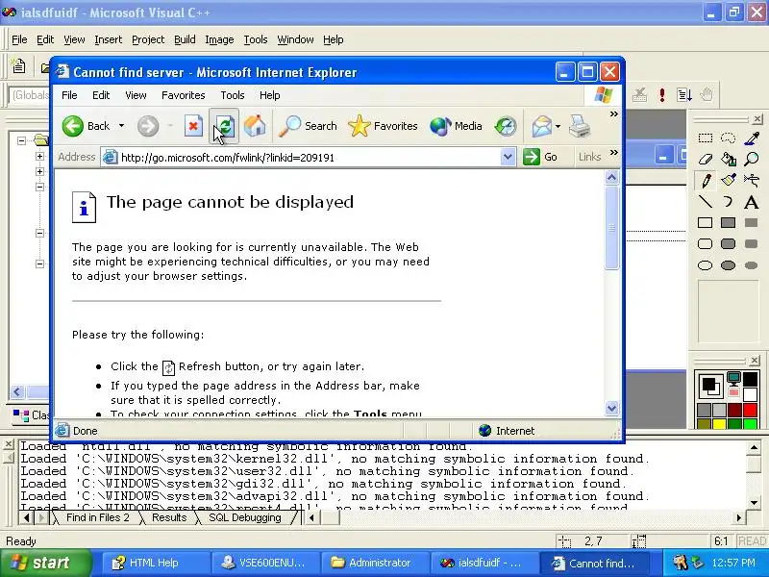Viewport: 769px width, 577px height.
Task: Open the Favorites menu in Internet Explorer
Action: click(184, 95)
